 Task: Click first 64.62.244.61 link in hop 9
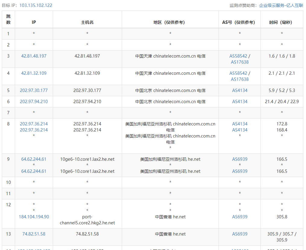[x=34, y=159]
